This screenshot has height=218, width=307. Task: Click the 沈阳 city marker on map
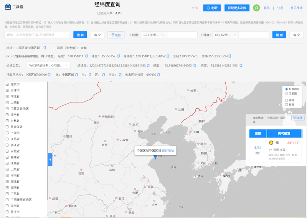(176, 109)
